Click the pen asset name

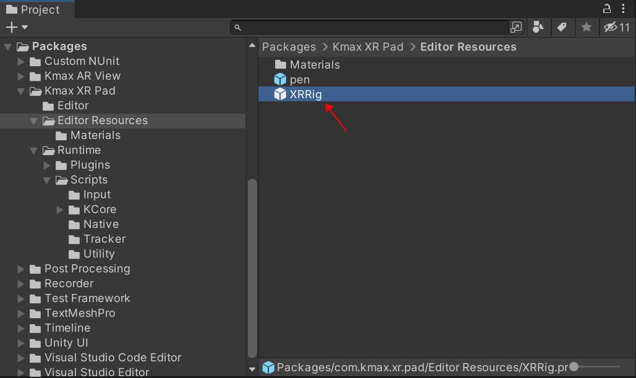[299, 80]
